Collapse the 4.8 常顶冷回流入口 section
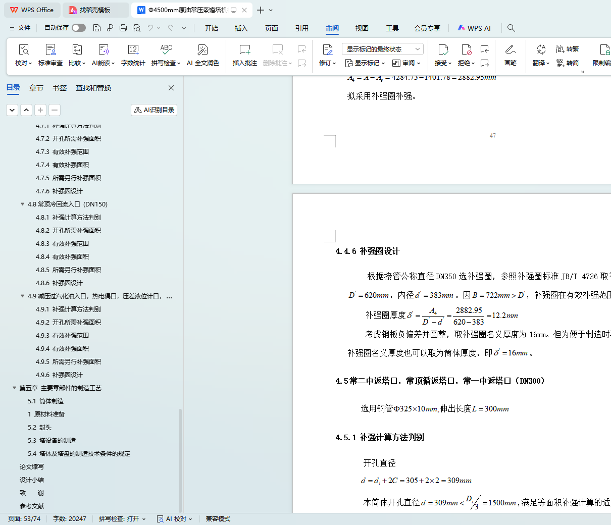Image resolution: width=611 pixels, height=525 pixels. (22, 204)
